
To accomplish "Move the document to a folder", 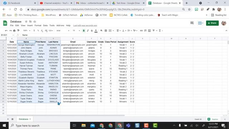I will tap(30, 21).
